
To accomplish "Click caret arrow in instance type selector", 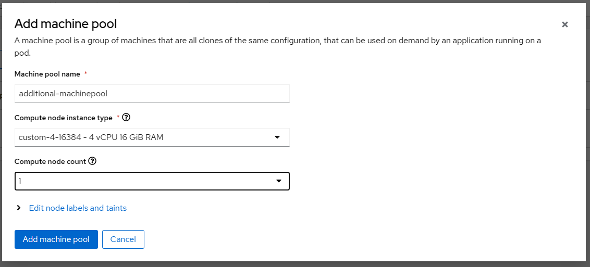I will [x=277, y=137].
